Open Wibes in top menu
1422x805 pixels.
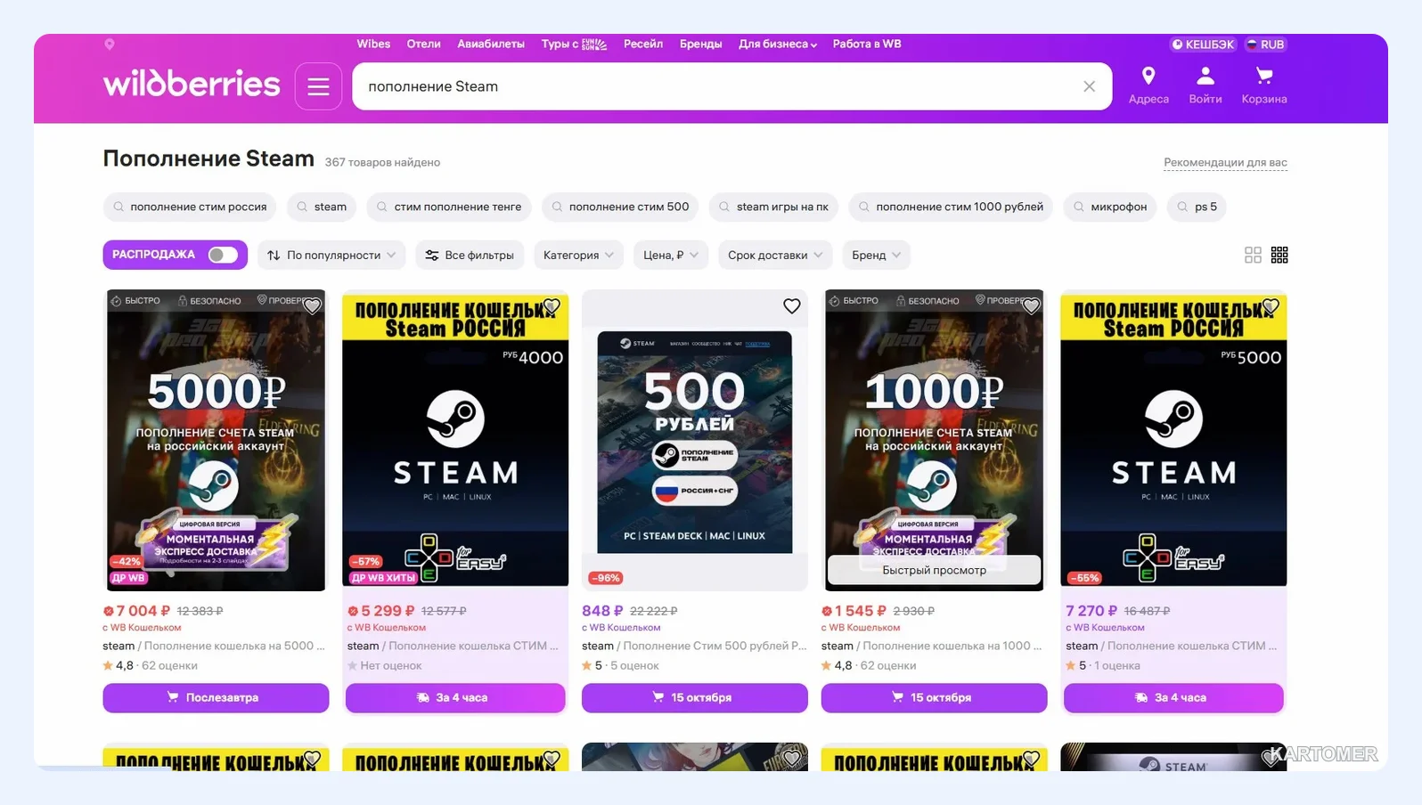(373, 44)
